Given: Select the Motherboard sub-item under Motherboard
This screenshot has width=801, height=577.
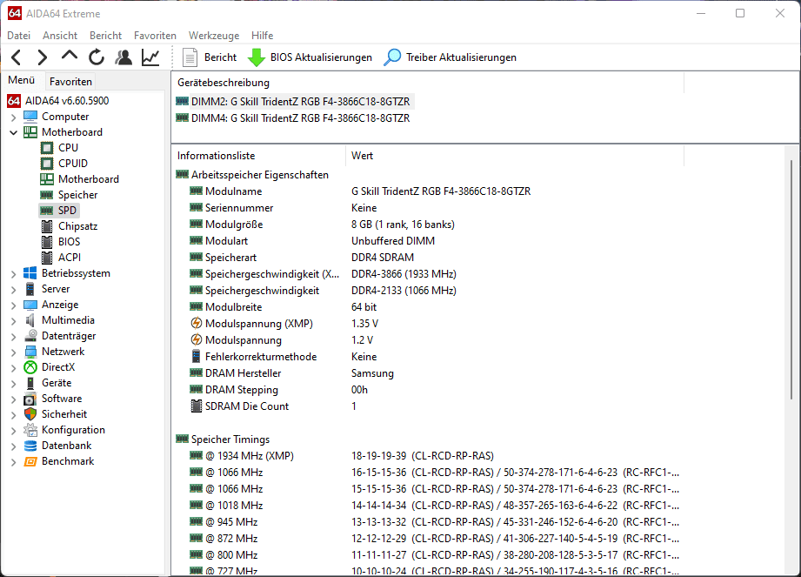Looking at the screenshot, I should click(89, 179).
